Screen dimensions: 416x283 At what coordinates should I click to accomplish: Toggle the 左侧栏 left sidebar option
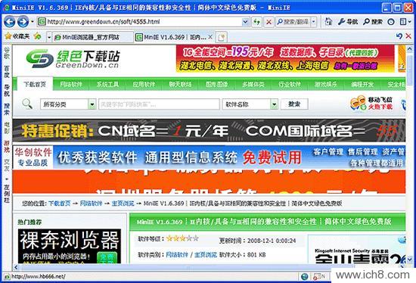7,193
